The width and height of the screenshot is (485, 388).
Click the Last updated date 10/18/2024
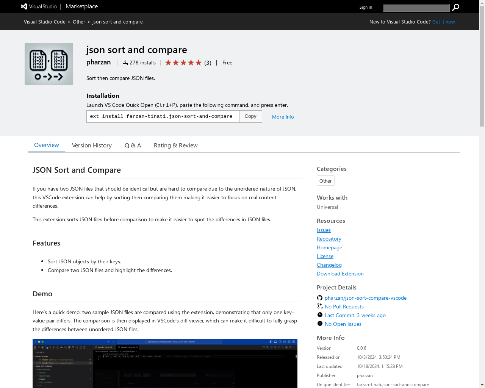tap(380, 366)
